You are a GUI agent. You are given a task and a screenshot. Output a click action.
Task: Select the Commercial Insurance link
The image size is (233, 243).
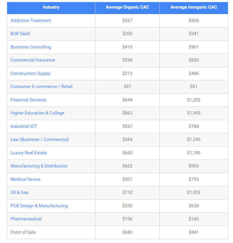pyautogui.click(x=33, y=60)
